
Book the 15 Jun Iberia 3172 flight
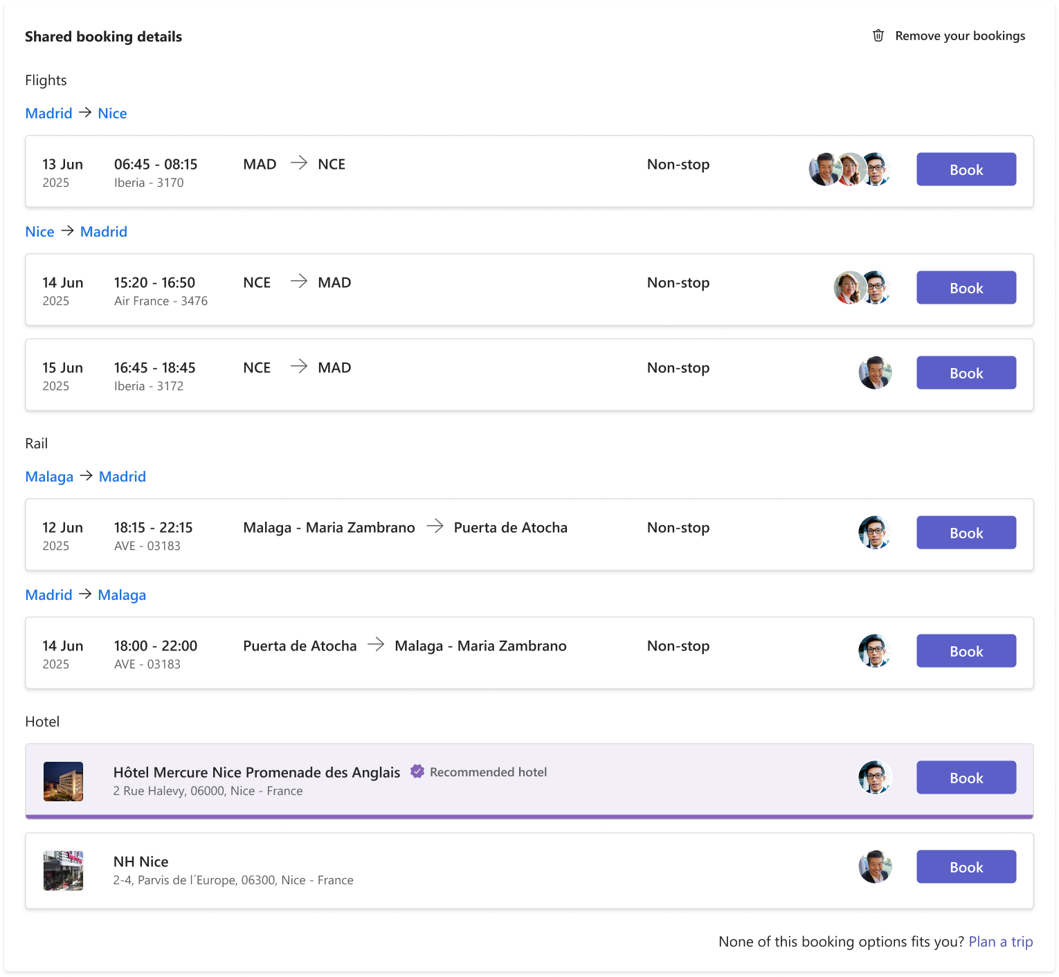(966, 373)
